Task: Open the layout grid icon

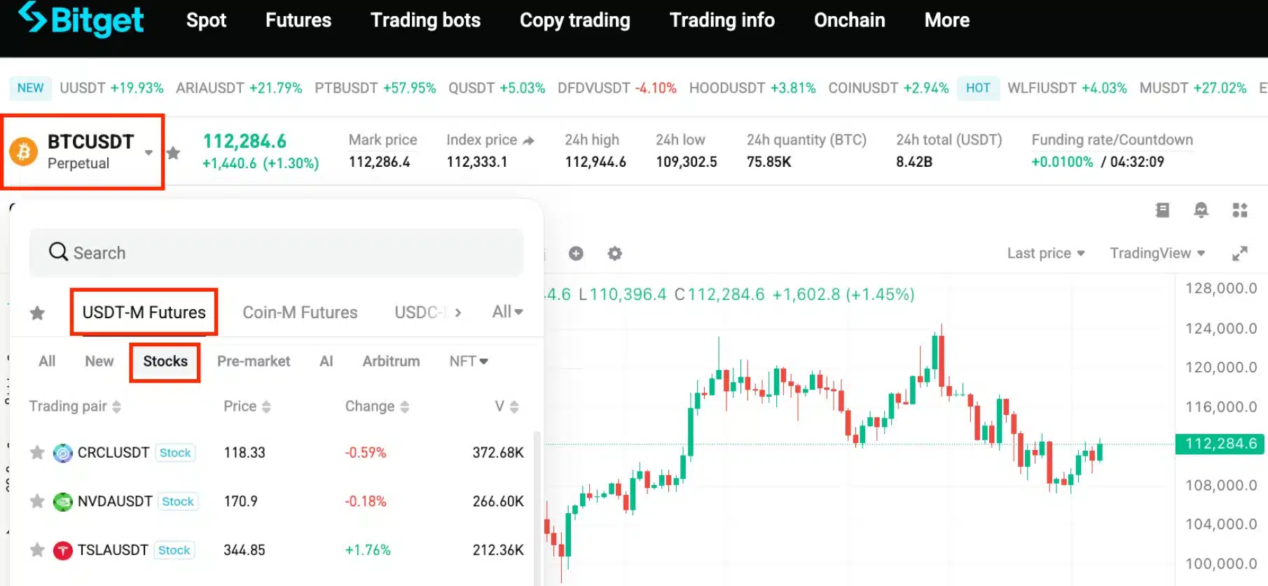Action: 1239,210
